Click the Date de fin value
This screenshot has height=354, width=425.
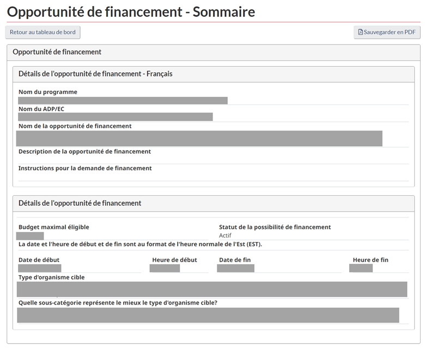(235, 268)
